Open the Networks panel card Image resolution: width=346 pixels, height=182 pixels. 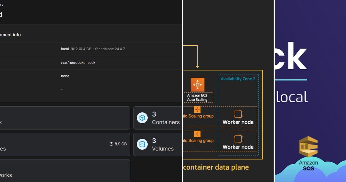pyautogui.click(x=65, y=172)
